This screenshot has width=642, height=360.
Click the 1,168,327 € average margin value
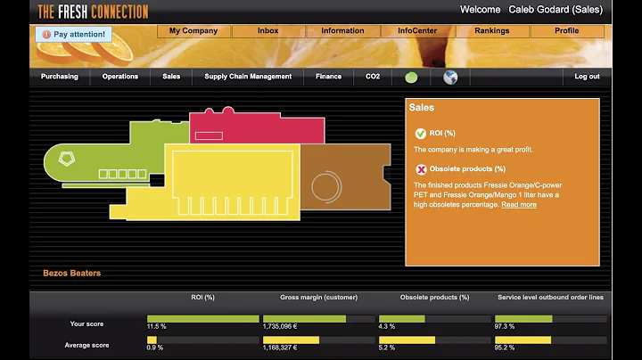coord(280,348)
